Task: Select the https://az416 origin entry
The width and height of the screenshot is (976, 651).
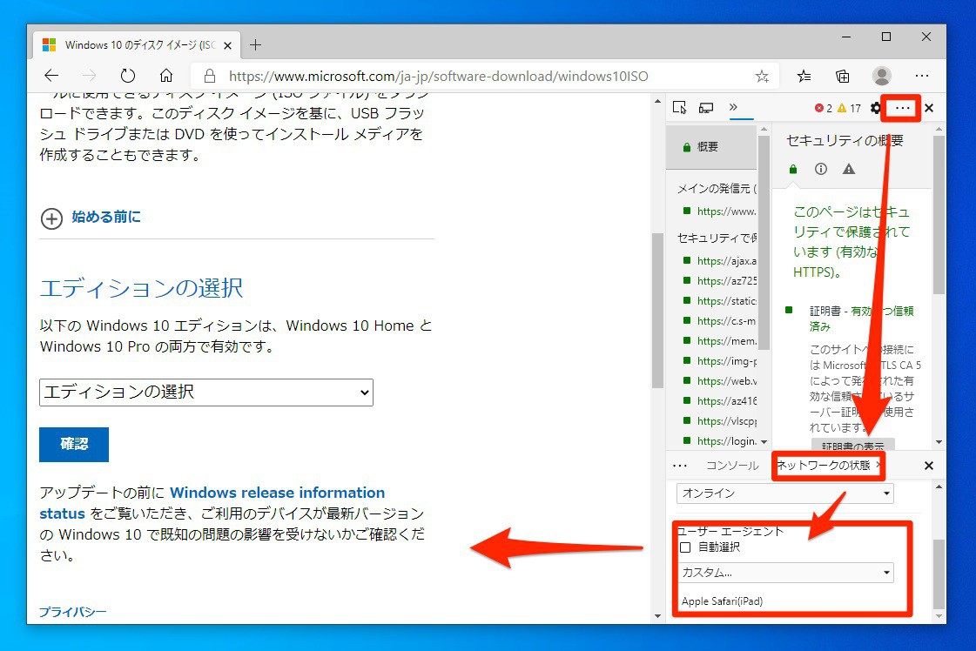Action: (x=719, y=401)
